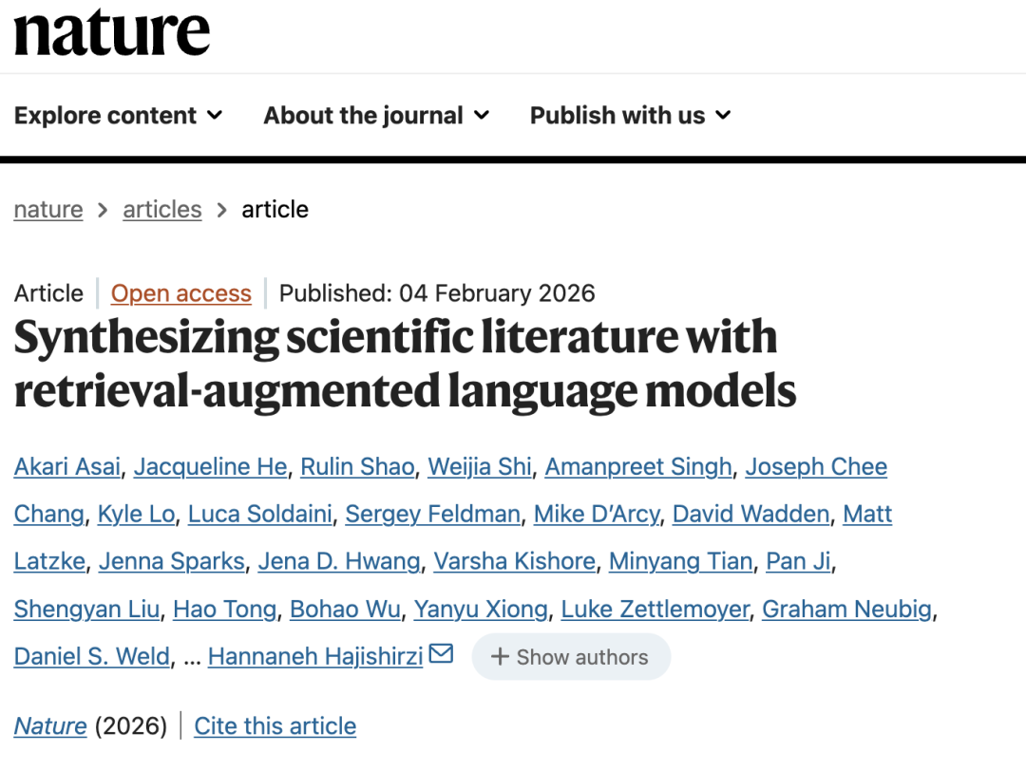Screen dimensions: 1026x771
Task: Expand the Publish with us menu
Action: [x=630, y=116]
